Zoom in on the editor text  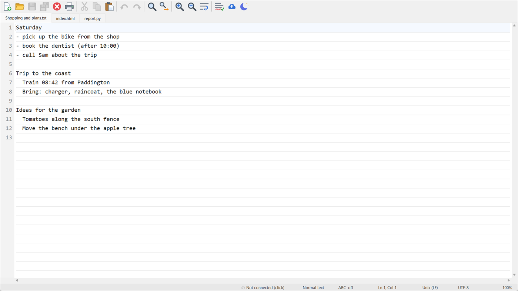pos(180,7)
